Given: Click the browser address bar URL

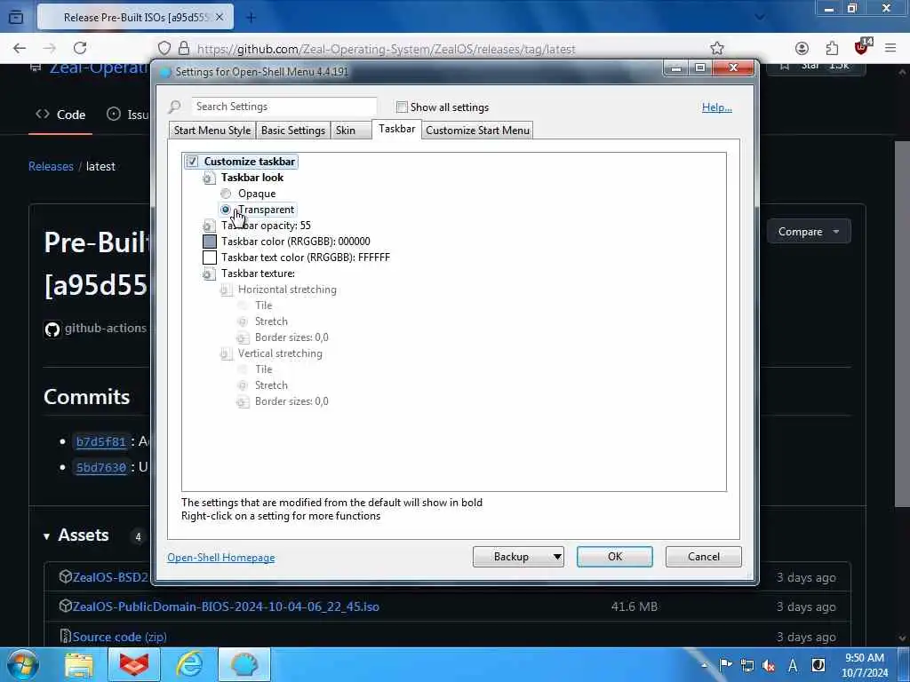Looking at the screenshot, I should pyautogui.click(x=386, y=50).
